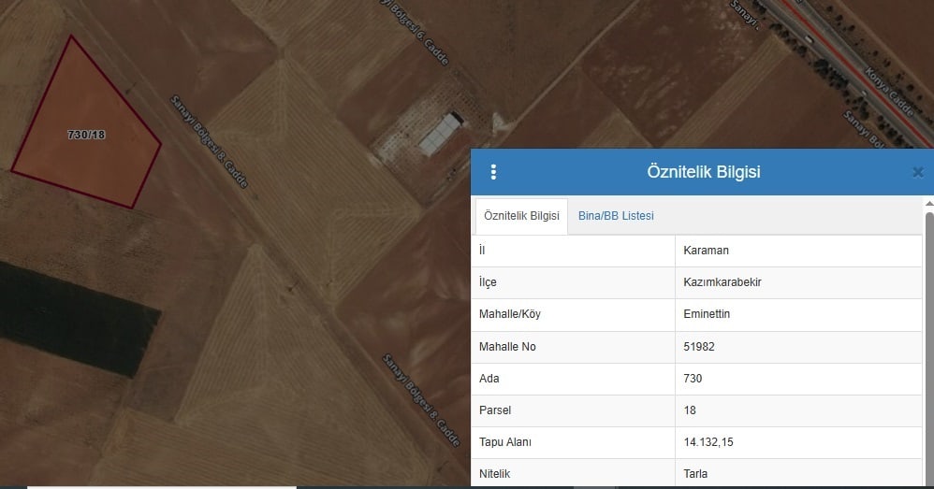Click the Sanayi Bölgesi 6. Cadde label
The width and height of the screenshot is (934, 489).
point(415,33)
